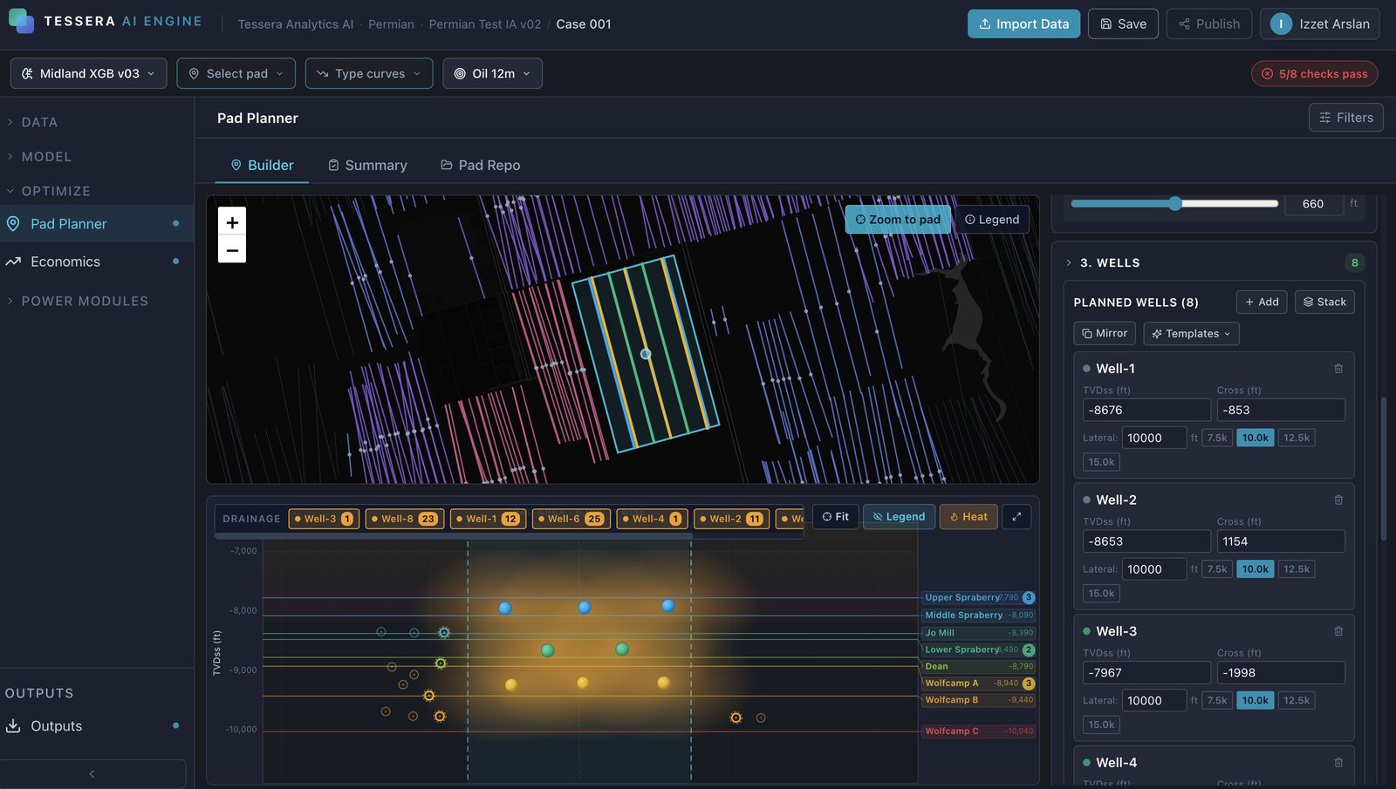Toggle the Heat overlay on drainage chart
This screenshot has width=1396, height=789.
(x=968, y=517)
